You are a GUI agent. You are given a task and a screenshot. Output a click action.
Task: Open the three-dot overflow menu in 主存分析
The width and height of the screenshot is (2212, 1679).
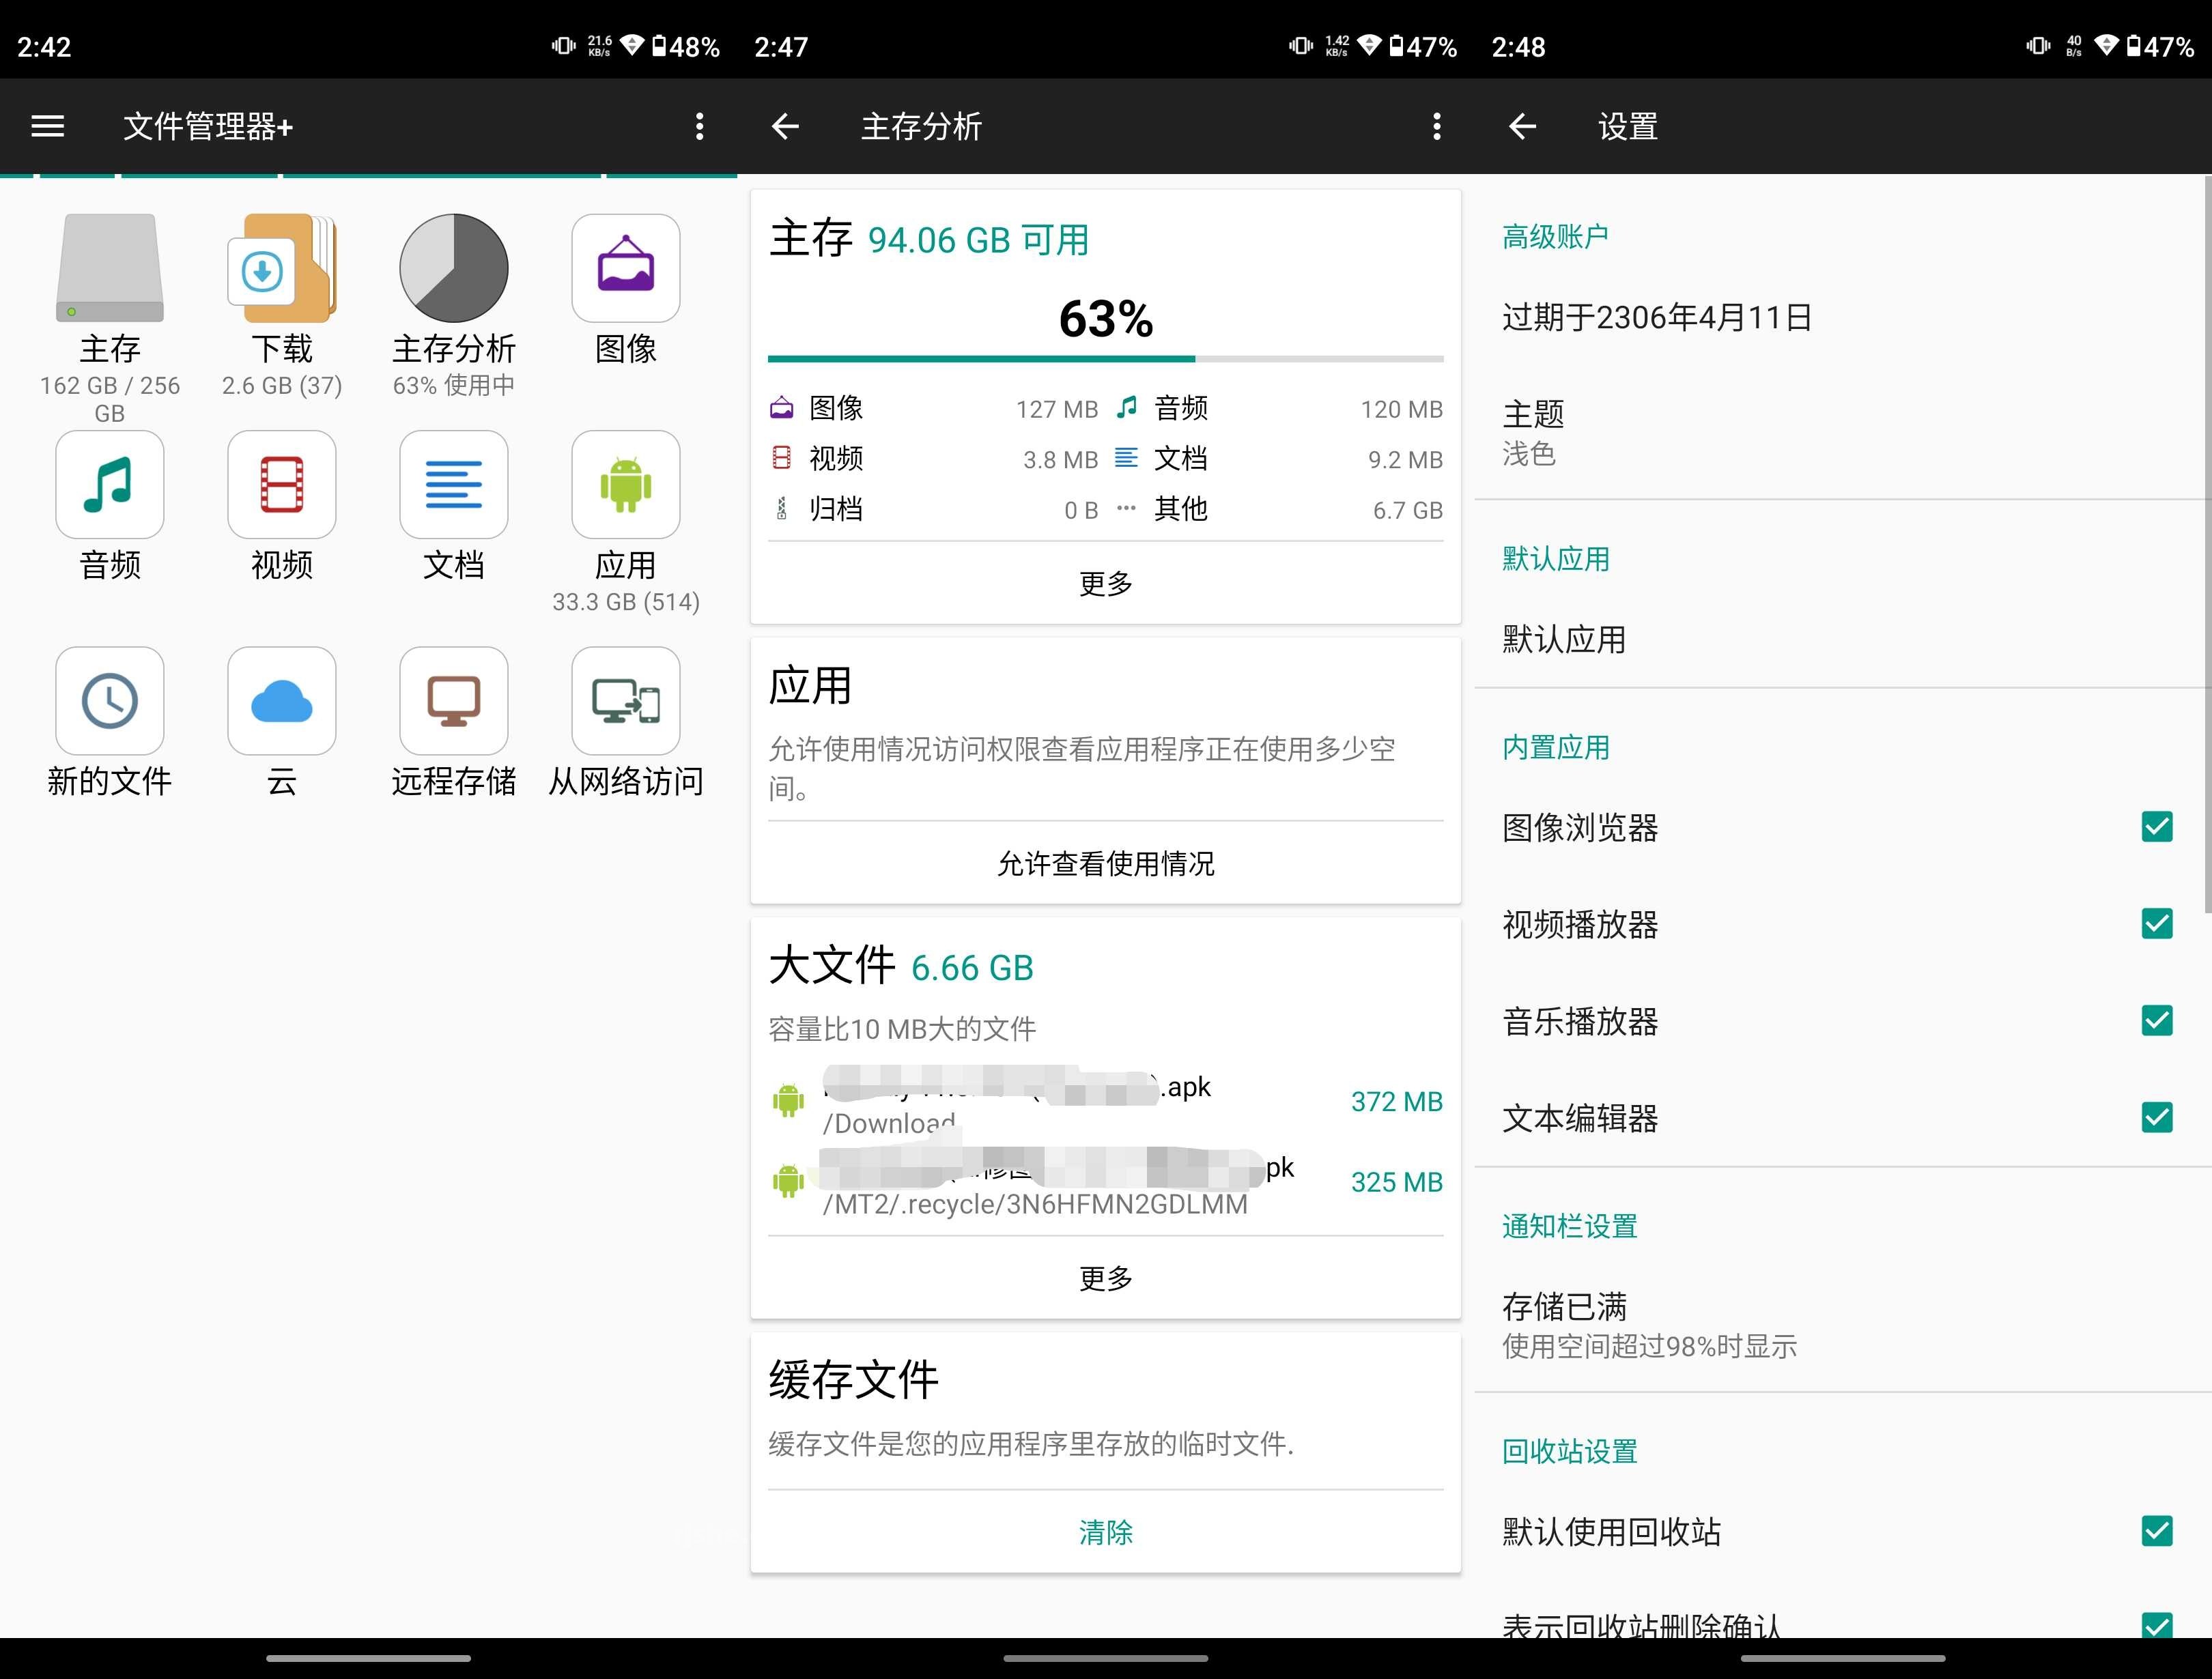pyautogui.click(x=1437, y=126)
